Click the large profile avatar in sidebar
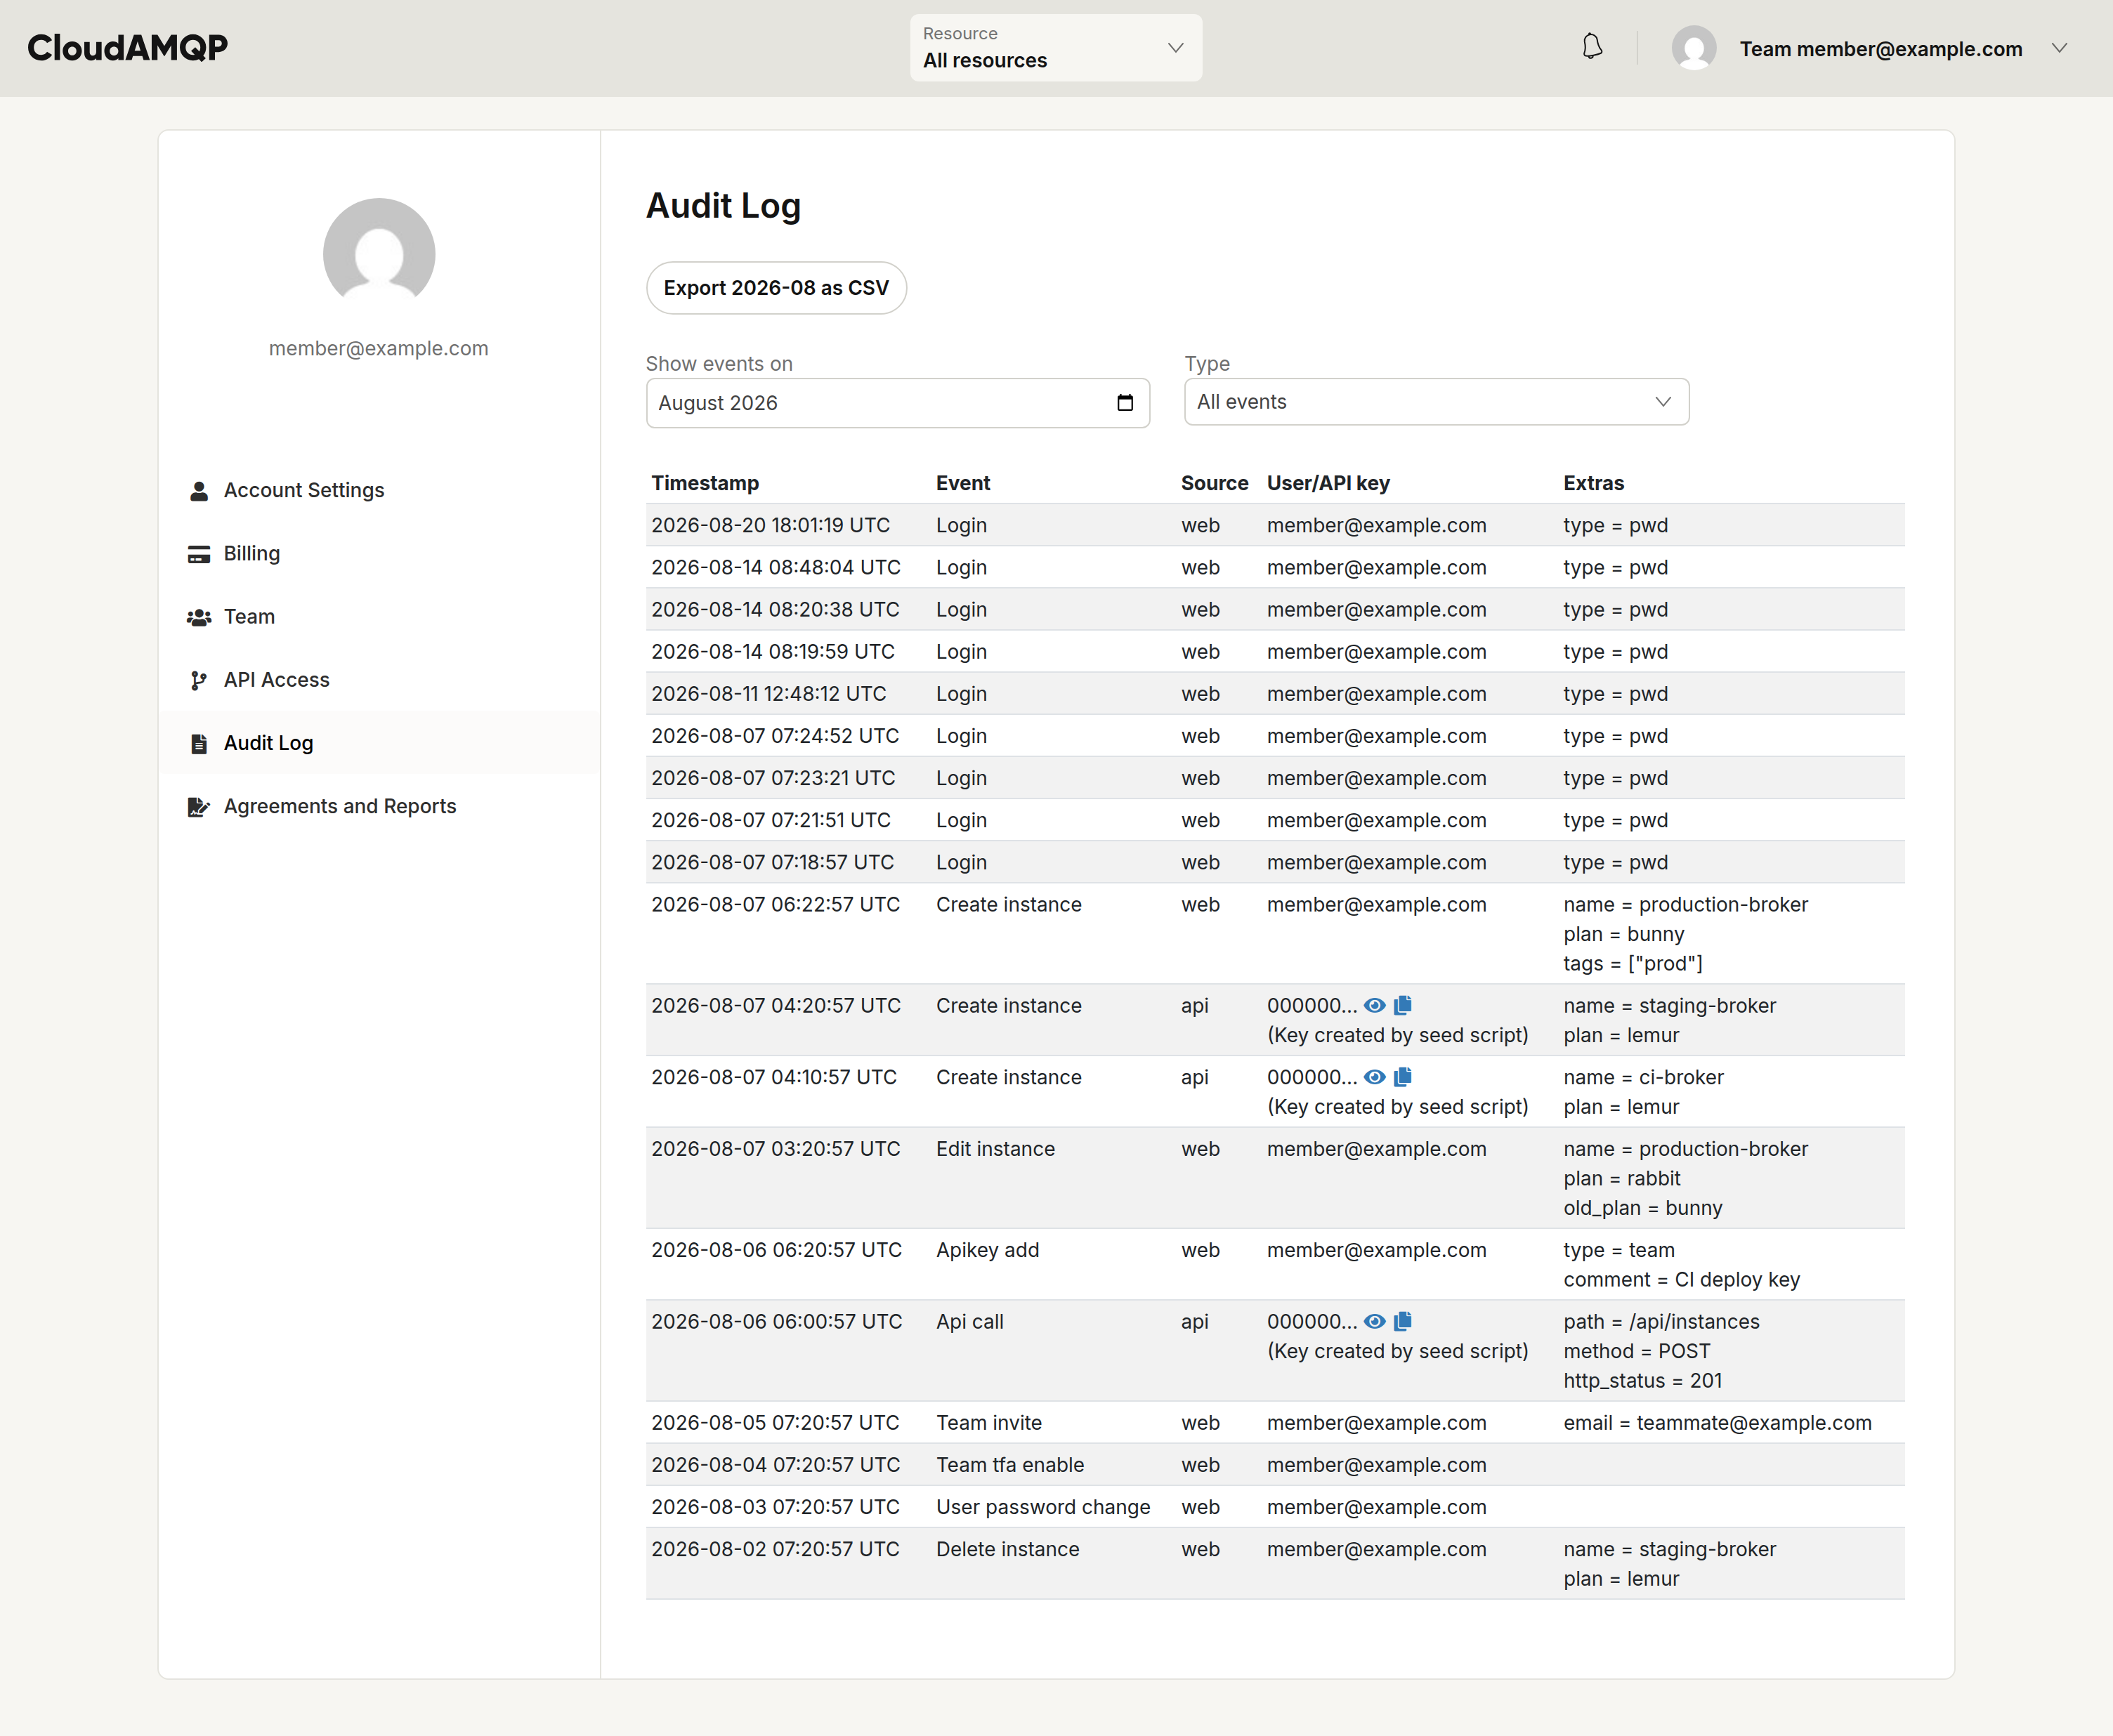2113x1736 pixels. (379, 253)
